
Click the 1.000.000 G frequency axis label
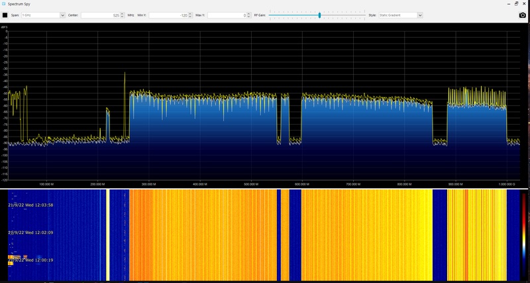pyautogui.click(x=507, y=184)
